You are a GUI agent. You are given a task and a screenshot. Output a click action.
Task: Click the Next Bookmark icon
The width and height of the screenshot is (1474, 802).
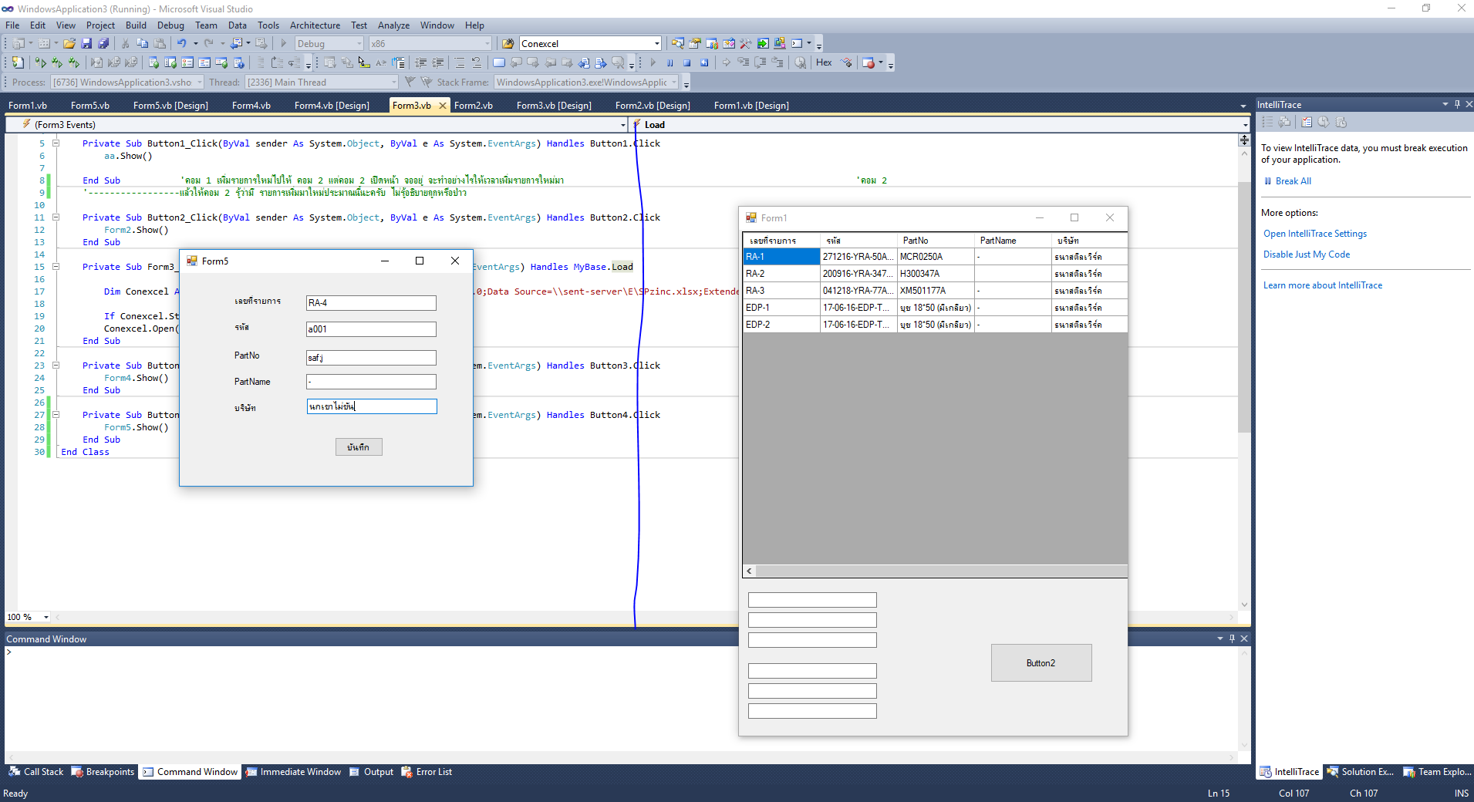pos(533,63)
